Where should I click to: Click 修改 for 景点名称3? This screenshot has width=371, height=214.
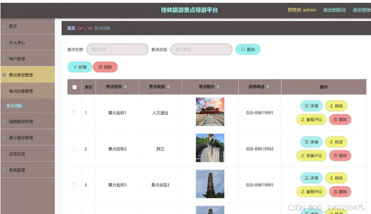coord(336,178)
